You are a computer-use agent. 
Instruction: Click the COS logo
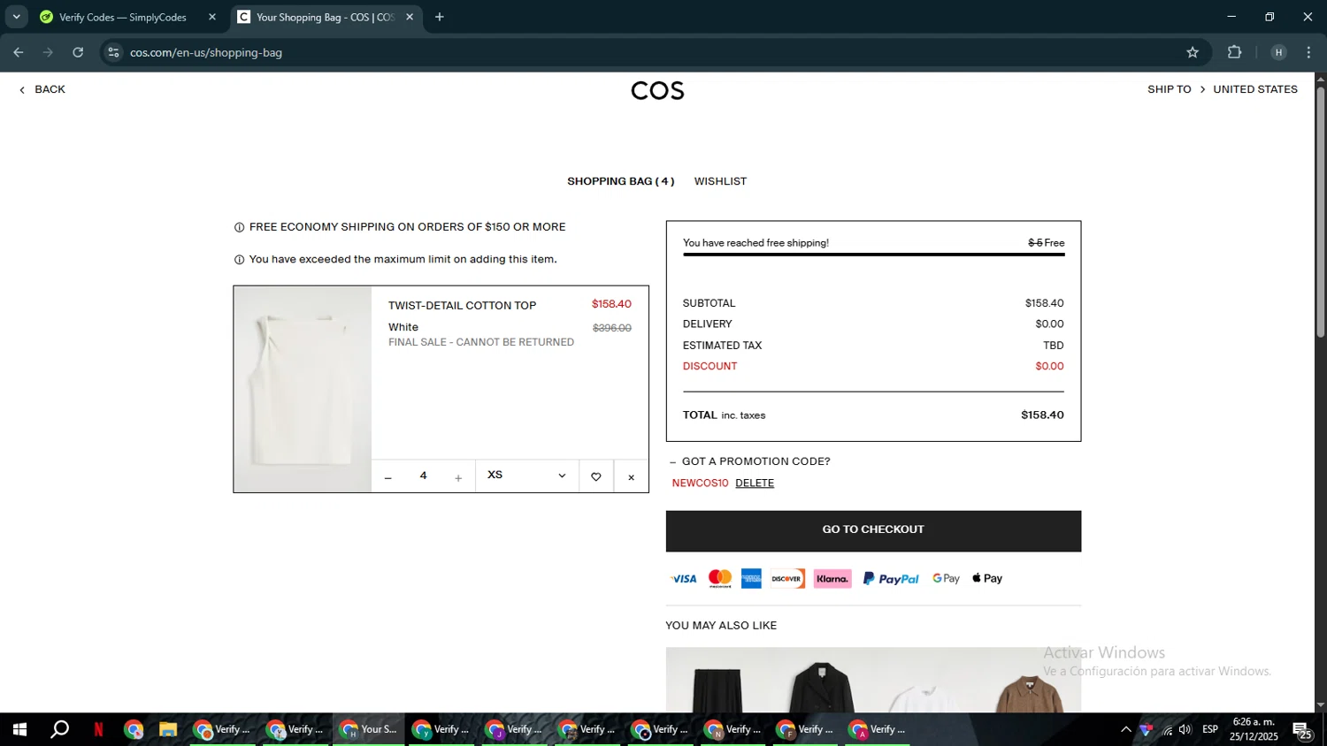click(x=657, y=90)
